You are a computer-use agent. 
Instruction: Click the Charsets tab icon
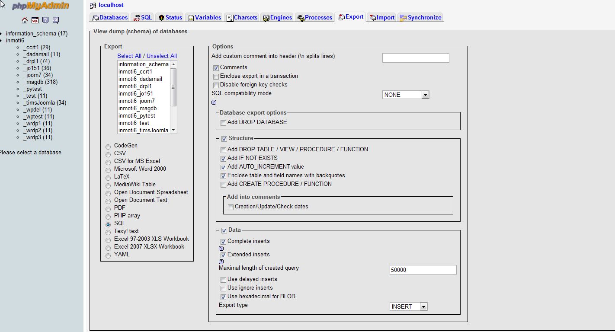click(x=230, y=18)
